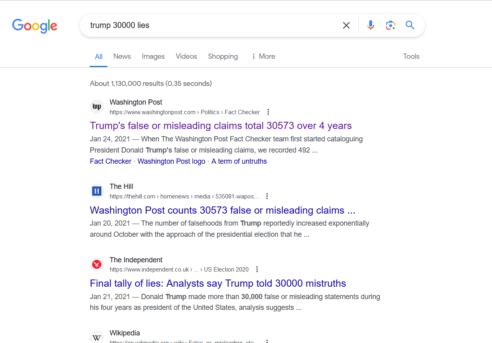
Task: Open the Tools filter options
Action: pyautogui.click(x=411, y=56)
